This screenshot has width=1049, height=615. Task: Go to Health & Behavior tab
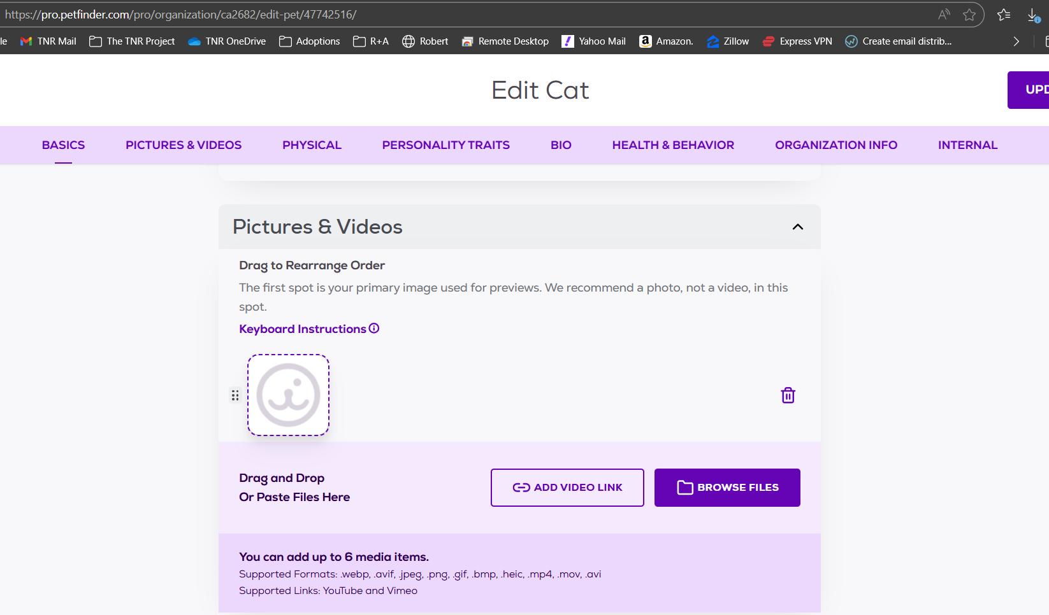[673, 145]
